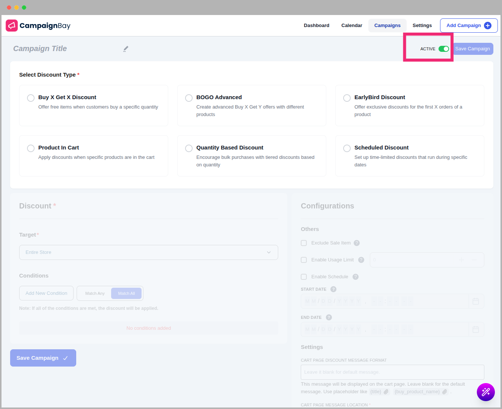This screenshot has width=502, height=409.
Task: Open the End Date calendar picker icon
Action: click(x=476, y=329)
